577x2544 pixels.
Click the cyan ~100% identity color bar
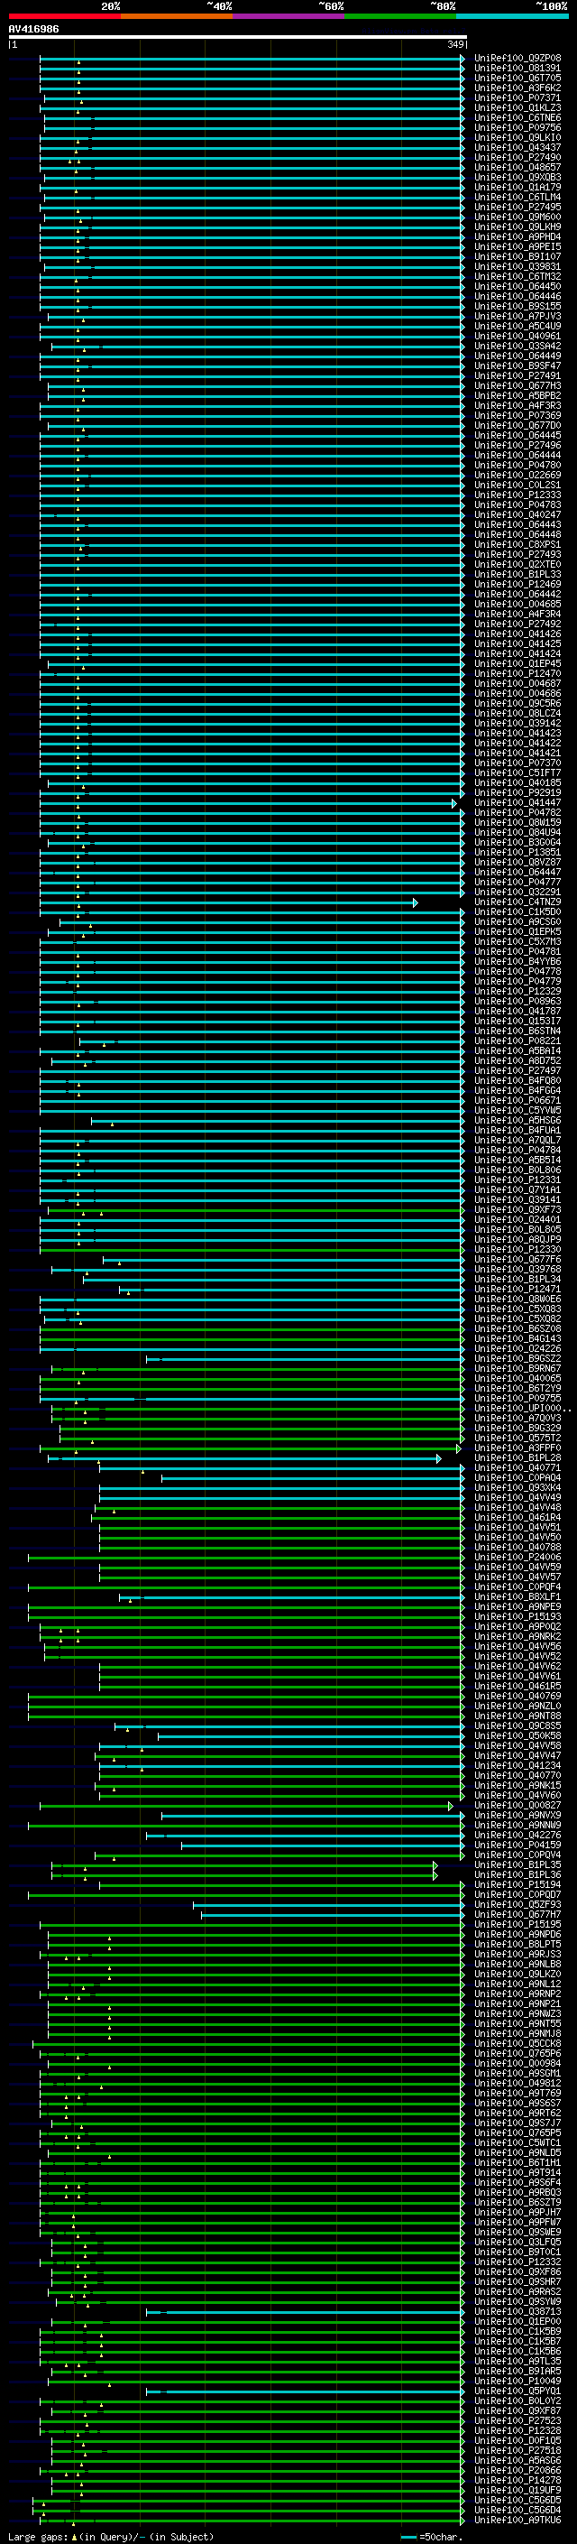click(512, 17)
